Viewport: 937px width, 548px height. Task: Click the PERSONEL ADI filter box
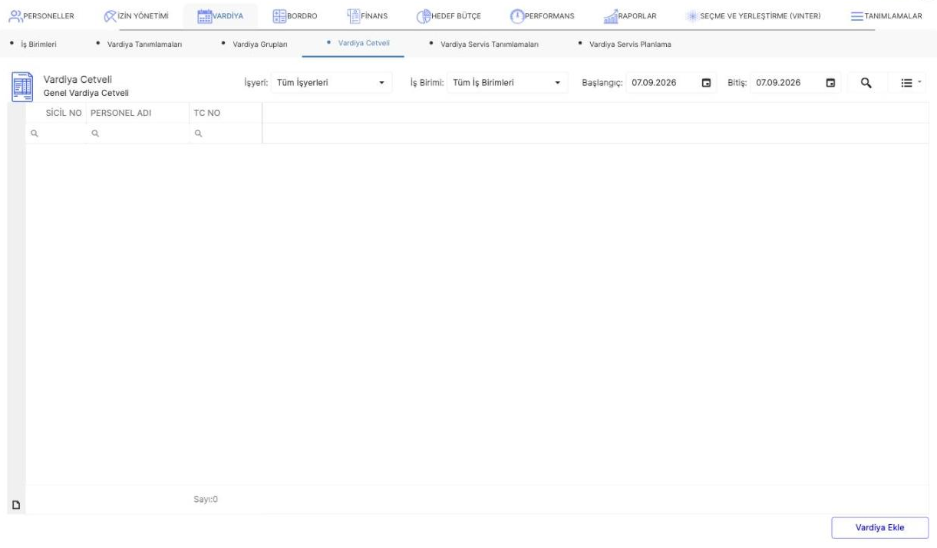[137, 133]
